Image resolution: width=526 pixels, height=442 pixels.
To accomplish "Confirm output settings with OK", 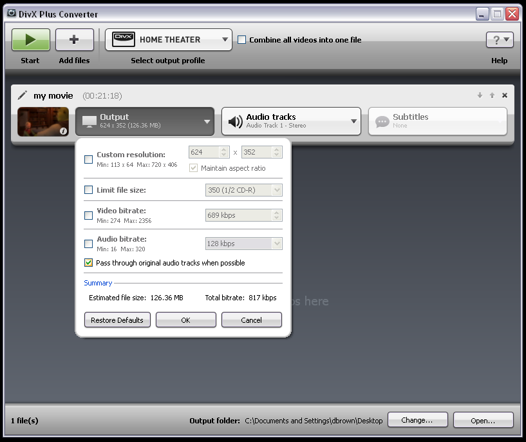I will [x=186, y=320].
